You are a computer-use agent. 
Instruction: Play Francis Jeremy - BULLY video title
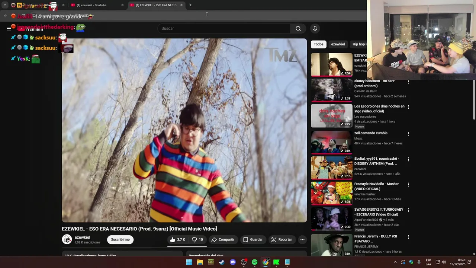tap(376, 239)
